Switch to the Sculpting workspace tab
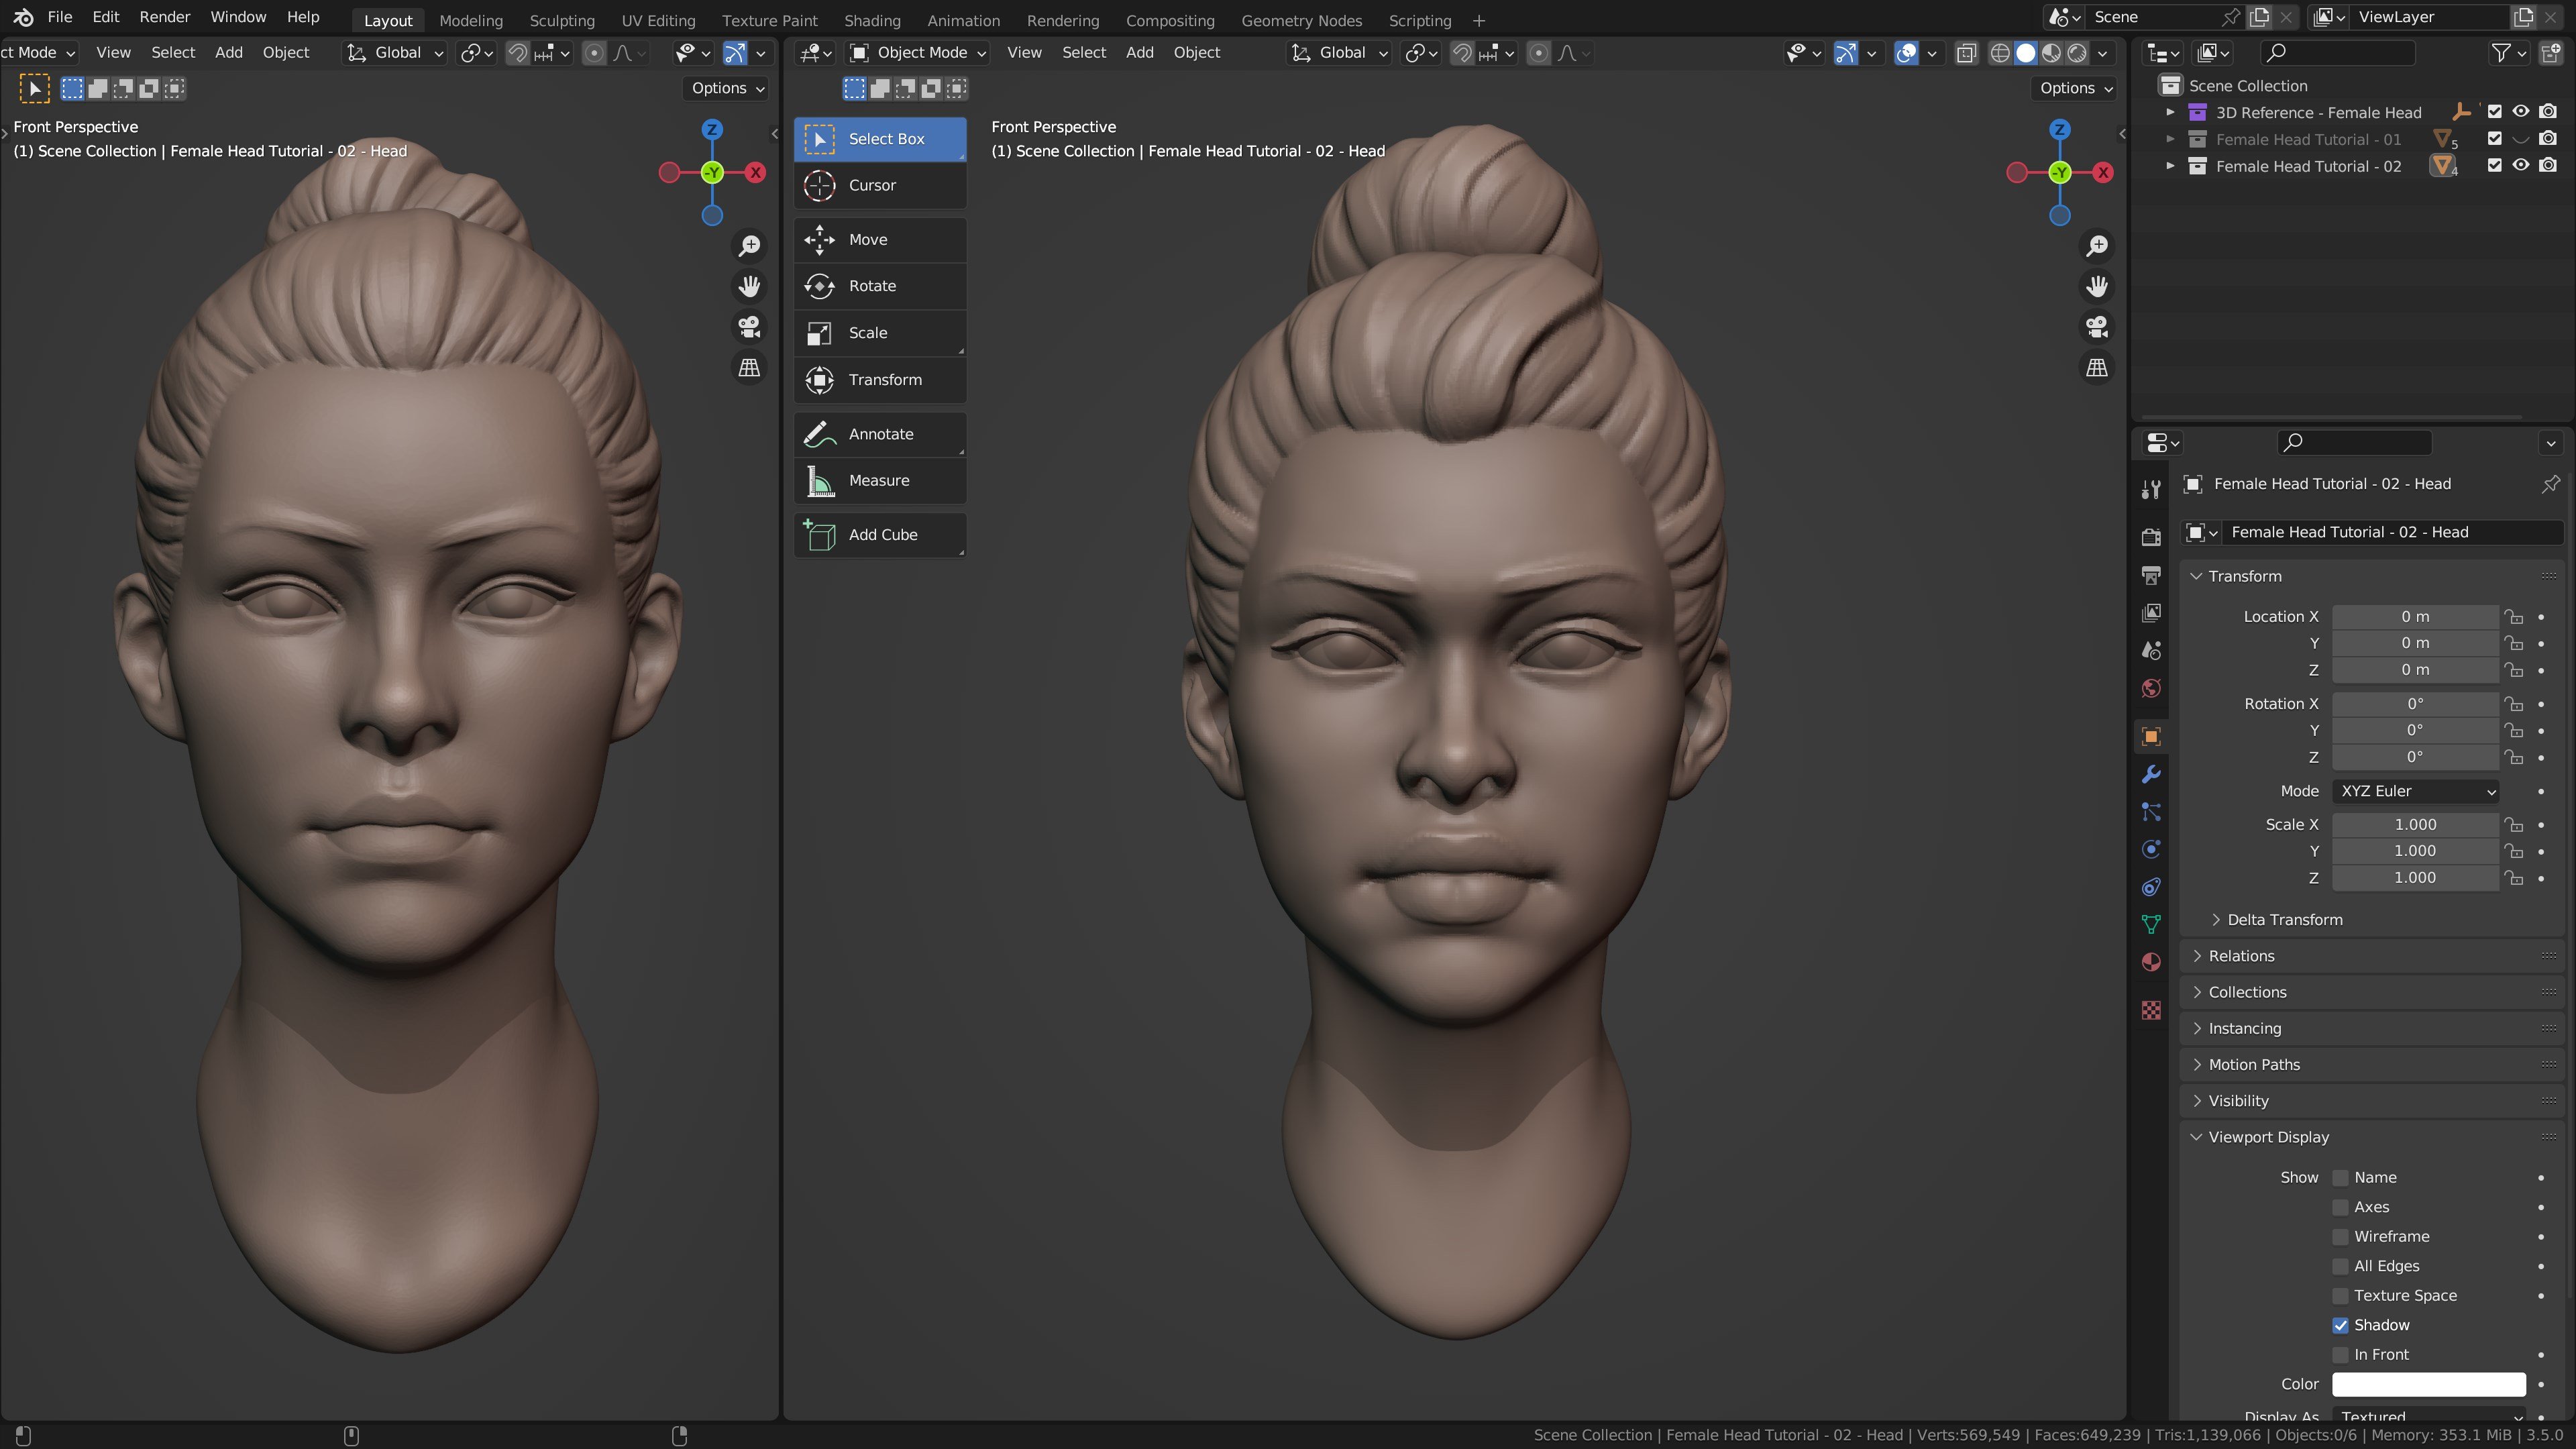This screenshot has width=2576, height=1449. click(561, 20)
